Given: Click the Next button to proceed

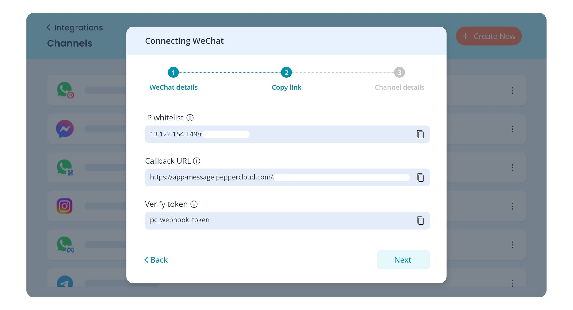Looking at the screenshot, I should pyautogui.click(x=403, y=260).
